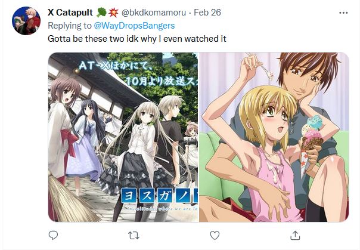
Task: Enlarge the left anime poster image
Action: (123, 137)
